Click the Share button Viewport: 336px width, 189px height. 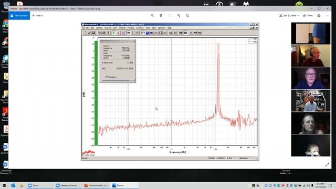coord(308,16)
